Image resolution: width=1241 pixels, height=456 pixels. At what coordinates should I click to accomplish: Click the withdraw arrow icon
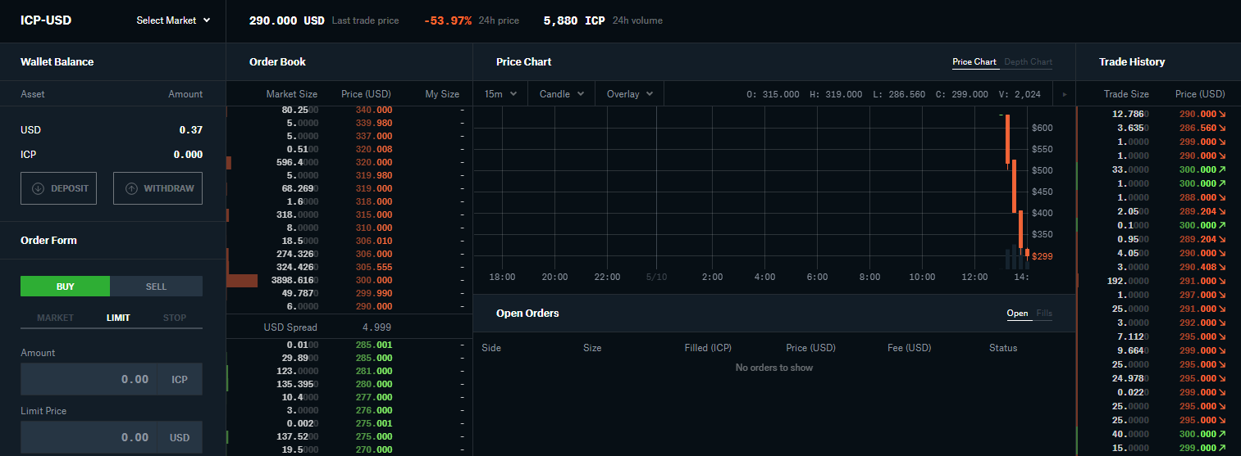131,188
